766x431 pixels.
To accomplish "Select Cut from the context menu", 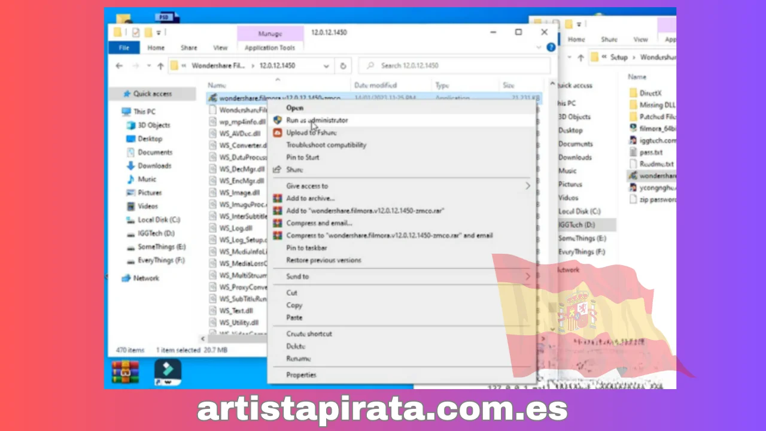I will [291, 293].
